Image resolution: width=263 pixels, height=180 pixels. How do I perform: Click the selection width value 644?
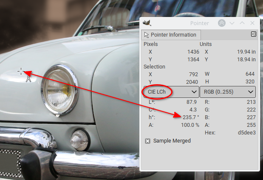(x=250, y=74)
